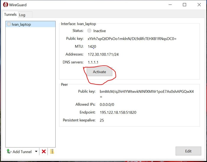Click the grey circle beside Inactive status

[x=89, y=31]
